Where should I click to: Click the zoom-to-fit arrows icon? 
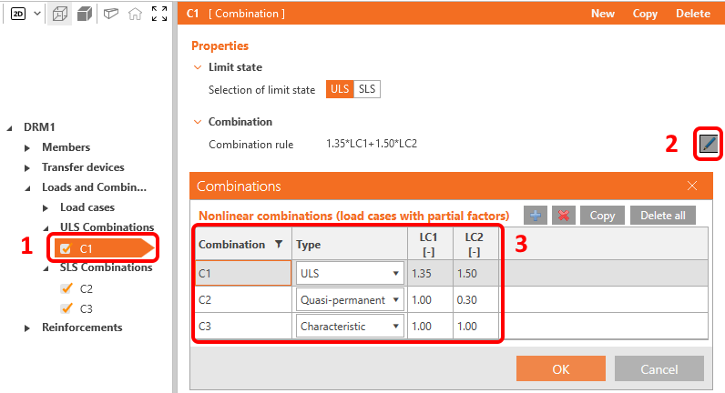coord(159,14)
